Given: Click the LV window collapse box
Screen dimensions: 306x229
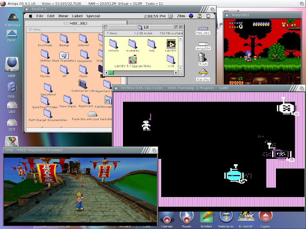Looking at the screenshot, I should pyautogui.click(x=181, y=27).
